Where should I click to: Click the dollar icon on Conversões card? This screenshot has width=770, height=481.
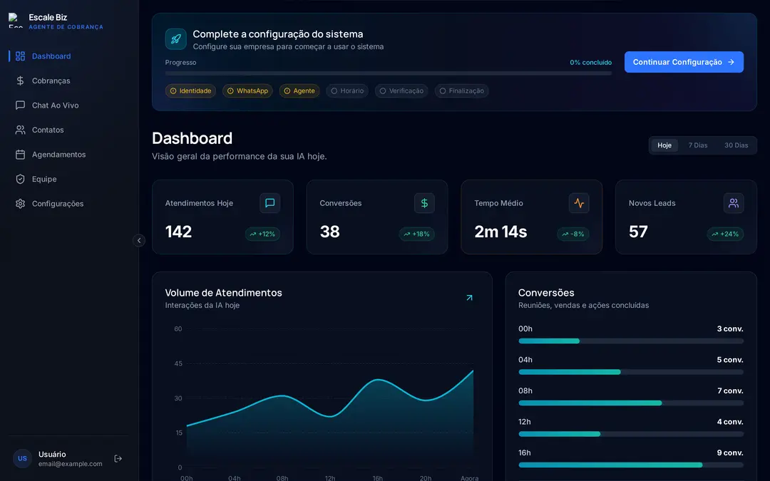tap(424, 202)
